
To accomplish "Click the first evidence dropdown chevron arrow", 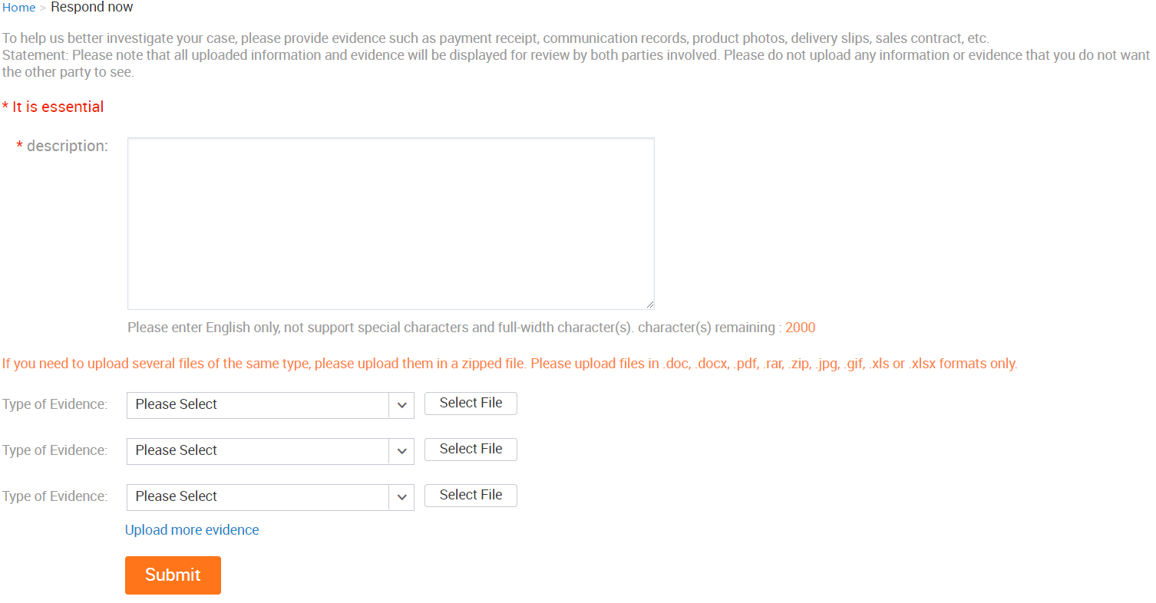I will (x=401, y=405).
